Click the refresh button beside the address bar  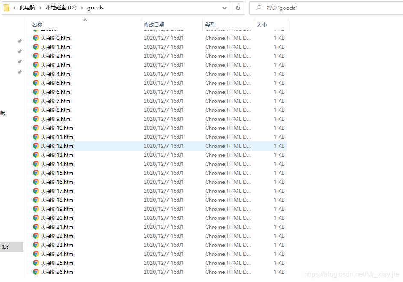point(238,8)
